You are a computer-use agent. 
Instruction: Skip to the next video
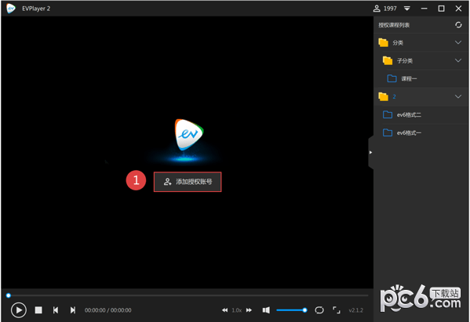click(73, 310)
